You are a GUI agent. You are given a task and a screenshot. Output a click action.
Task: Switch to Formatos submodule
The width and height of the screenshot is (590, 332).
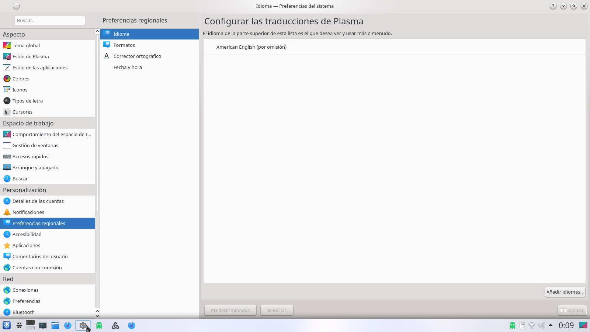pyautogui.click(x=149, y=45)
